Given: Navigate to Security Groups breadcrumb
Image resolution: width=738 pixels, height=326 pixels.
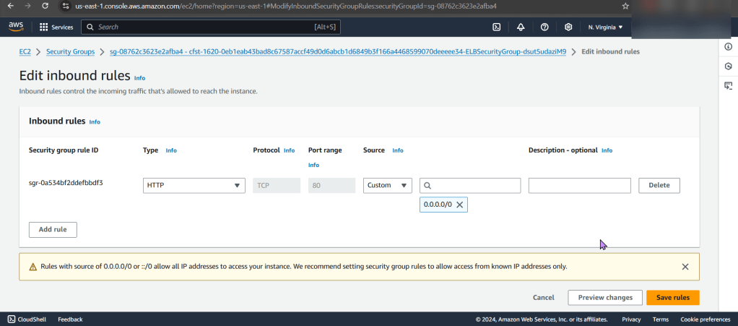Looking at the screenshot, I should [70, 52].
